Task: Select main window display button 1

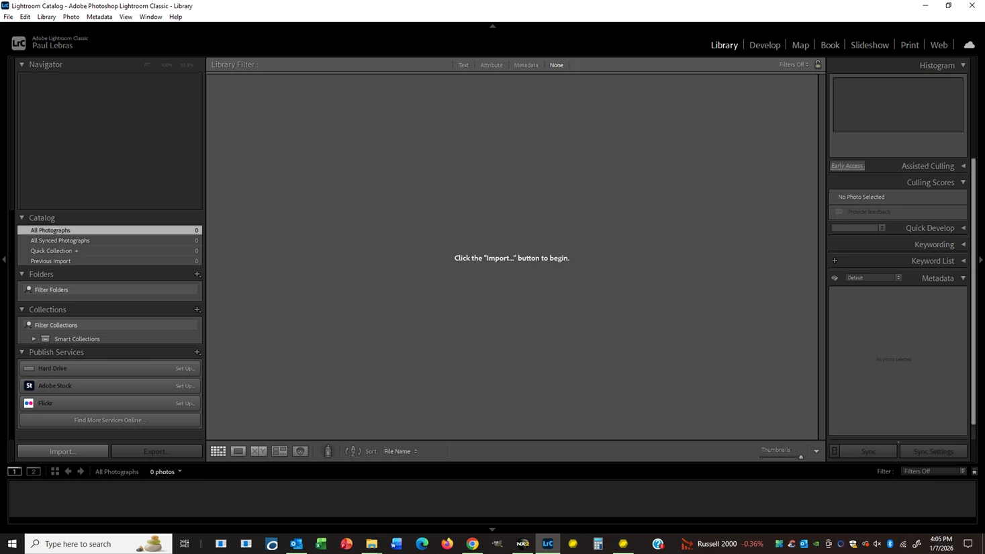Action: (x=14, y=471)
